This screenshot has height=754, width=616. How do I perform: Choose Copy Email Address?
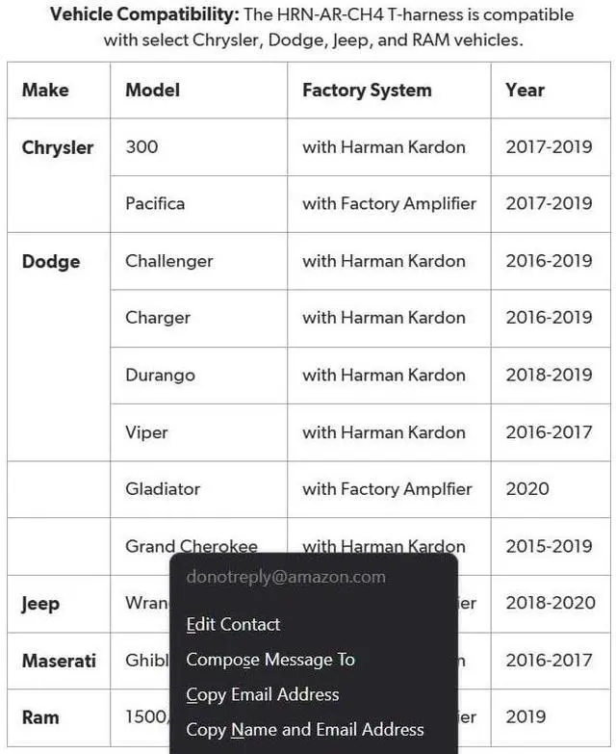(x=263, y=694)
